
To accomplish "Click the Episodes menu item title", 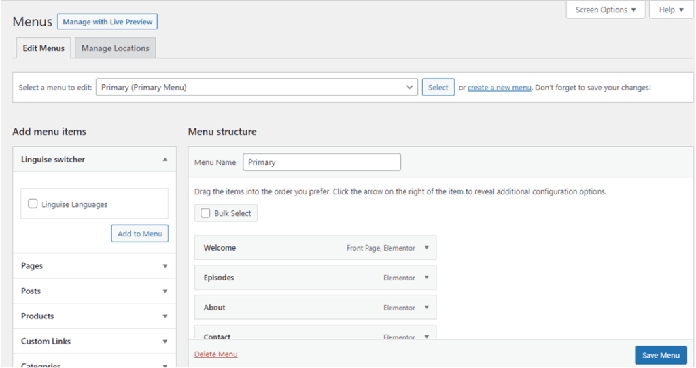I will click(x=219, y=278).
